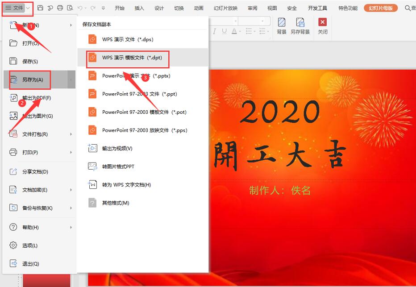
Task: Switch to the 插入 tab
Action: pyautogui.click(x=139, y=8)
